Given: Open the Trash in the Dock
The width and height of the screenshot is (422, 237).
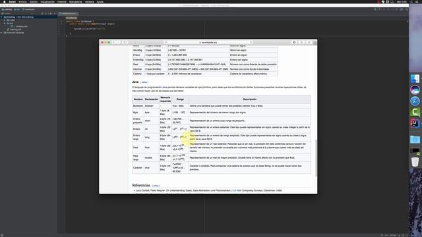Looking at the screenshot, I should click(415, 162).
